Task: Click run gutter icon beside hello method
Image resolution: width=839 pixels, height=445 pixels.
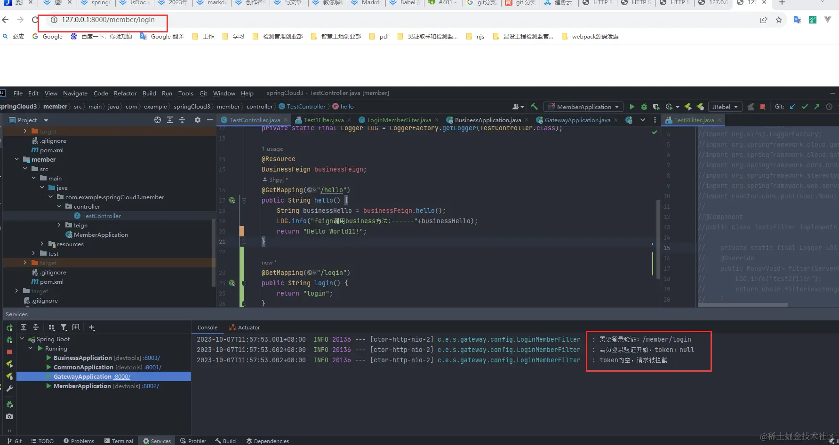Action: coord(232,200)
